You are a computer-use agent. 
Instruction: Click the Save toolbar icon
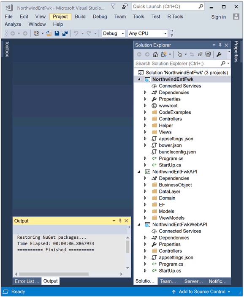coord(57,33)
